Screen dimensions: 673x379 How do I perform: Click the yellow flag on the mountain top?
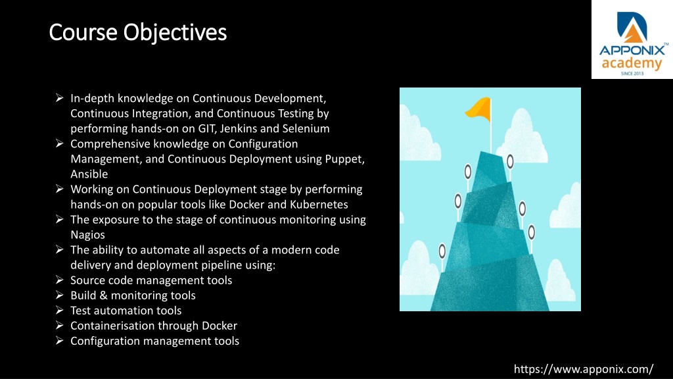[x=478, y=109]
